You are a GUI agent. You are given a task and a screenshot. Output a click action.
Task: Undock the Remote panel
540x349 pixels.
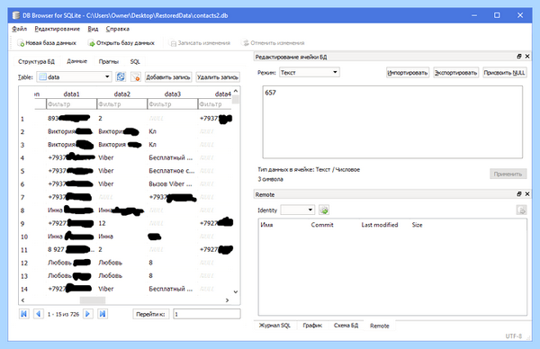(519, 194)
